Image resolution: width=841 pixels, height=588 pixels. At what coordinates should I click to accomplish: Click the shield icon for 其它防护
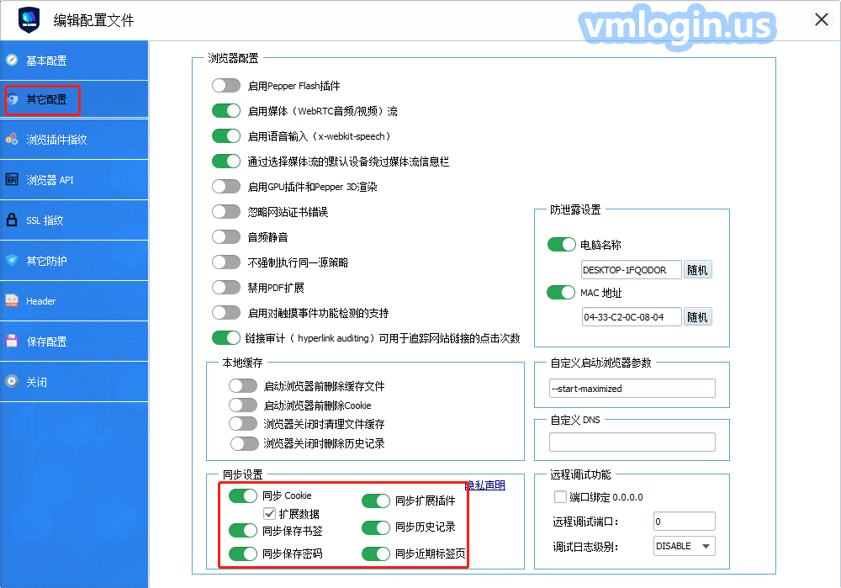(x=12, y=261)
